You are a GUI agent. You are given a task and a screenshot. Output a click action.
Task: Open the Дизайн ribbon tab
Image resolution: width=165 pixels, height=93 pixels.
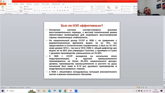coord(22,4)
